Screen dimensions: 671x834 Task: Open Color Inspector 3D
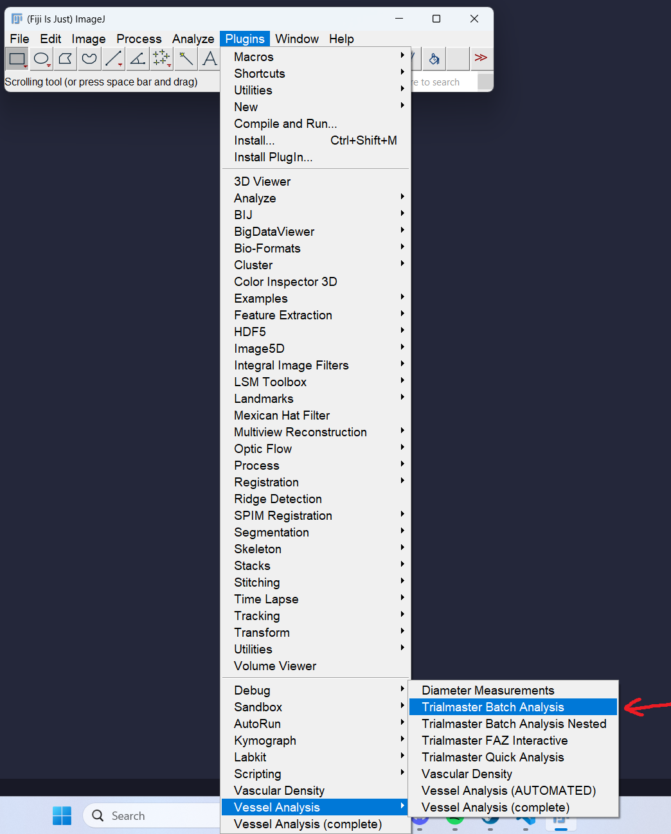pos(316,281)
